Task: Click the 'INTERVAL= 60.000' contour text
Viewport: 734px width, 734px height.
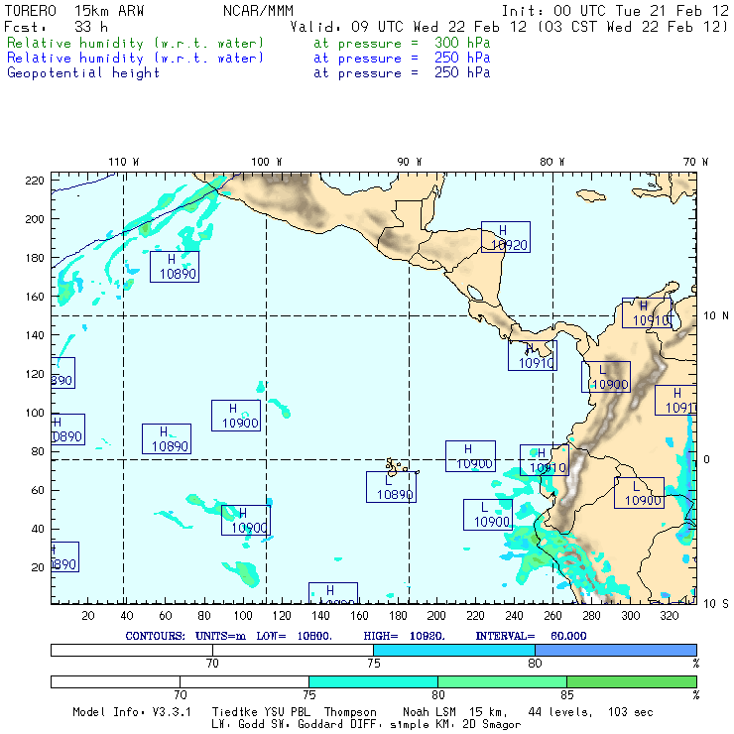Action: (x=531, y=636)
